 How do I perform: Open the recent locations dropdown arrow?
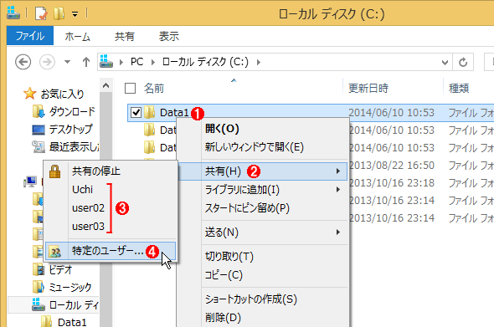[x=67, y=62]
